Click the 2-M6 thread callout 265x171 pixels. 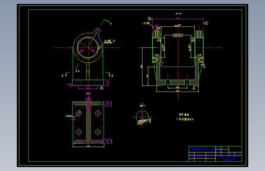(146, 23)
